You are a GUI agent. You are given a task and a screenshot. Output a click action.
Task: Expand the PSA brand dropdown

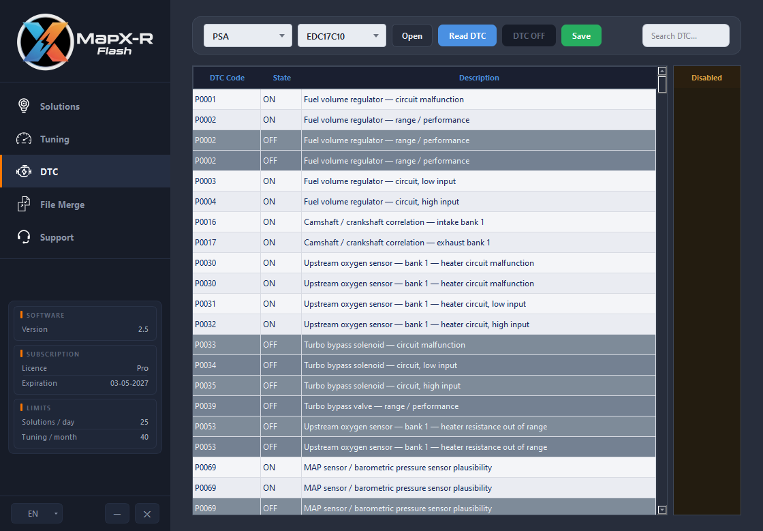pos(248,35)
